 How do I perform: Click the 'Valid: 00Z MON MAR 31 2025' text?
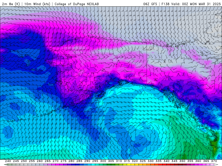[196, 4]
